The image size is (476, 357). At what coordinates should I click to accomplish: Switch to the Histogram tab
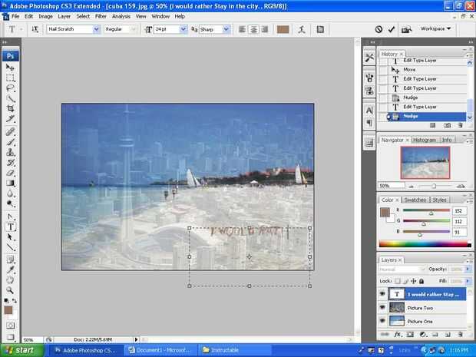point(424,140)
